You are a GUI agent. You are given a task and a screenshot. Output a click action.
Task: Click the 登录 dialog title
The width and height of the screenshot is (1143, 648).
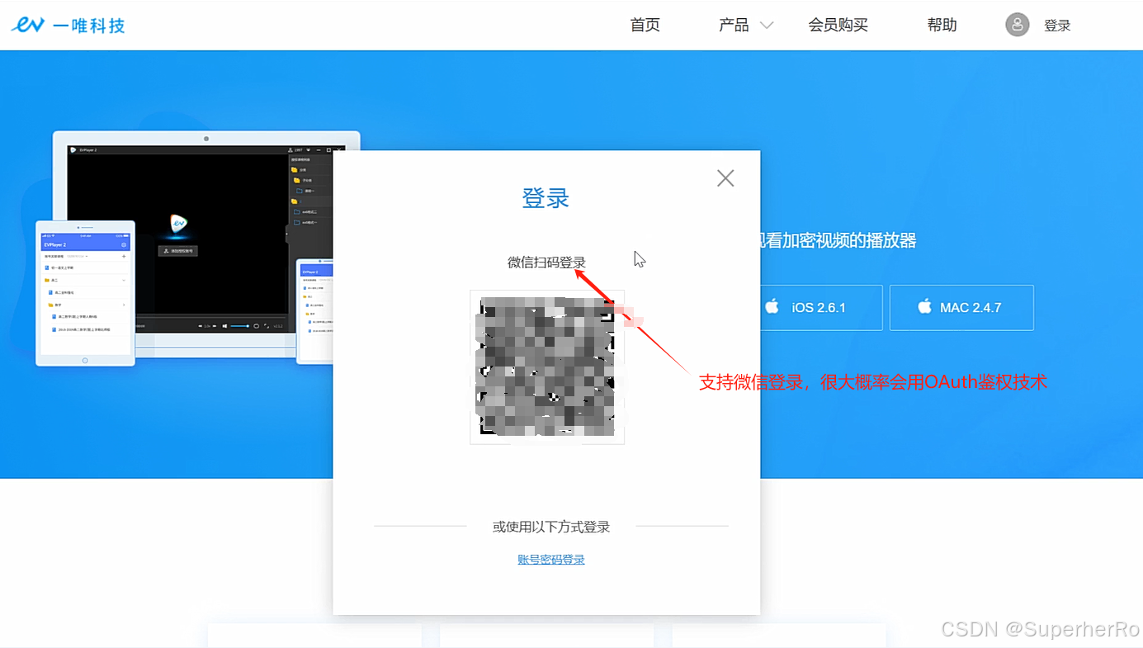546,198
